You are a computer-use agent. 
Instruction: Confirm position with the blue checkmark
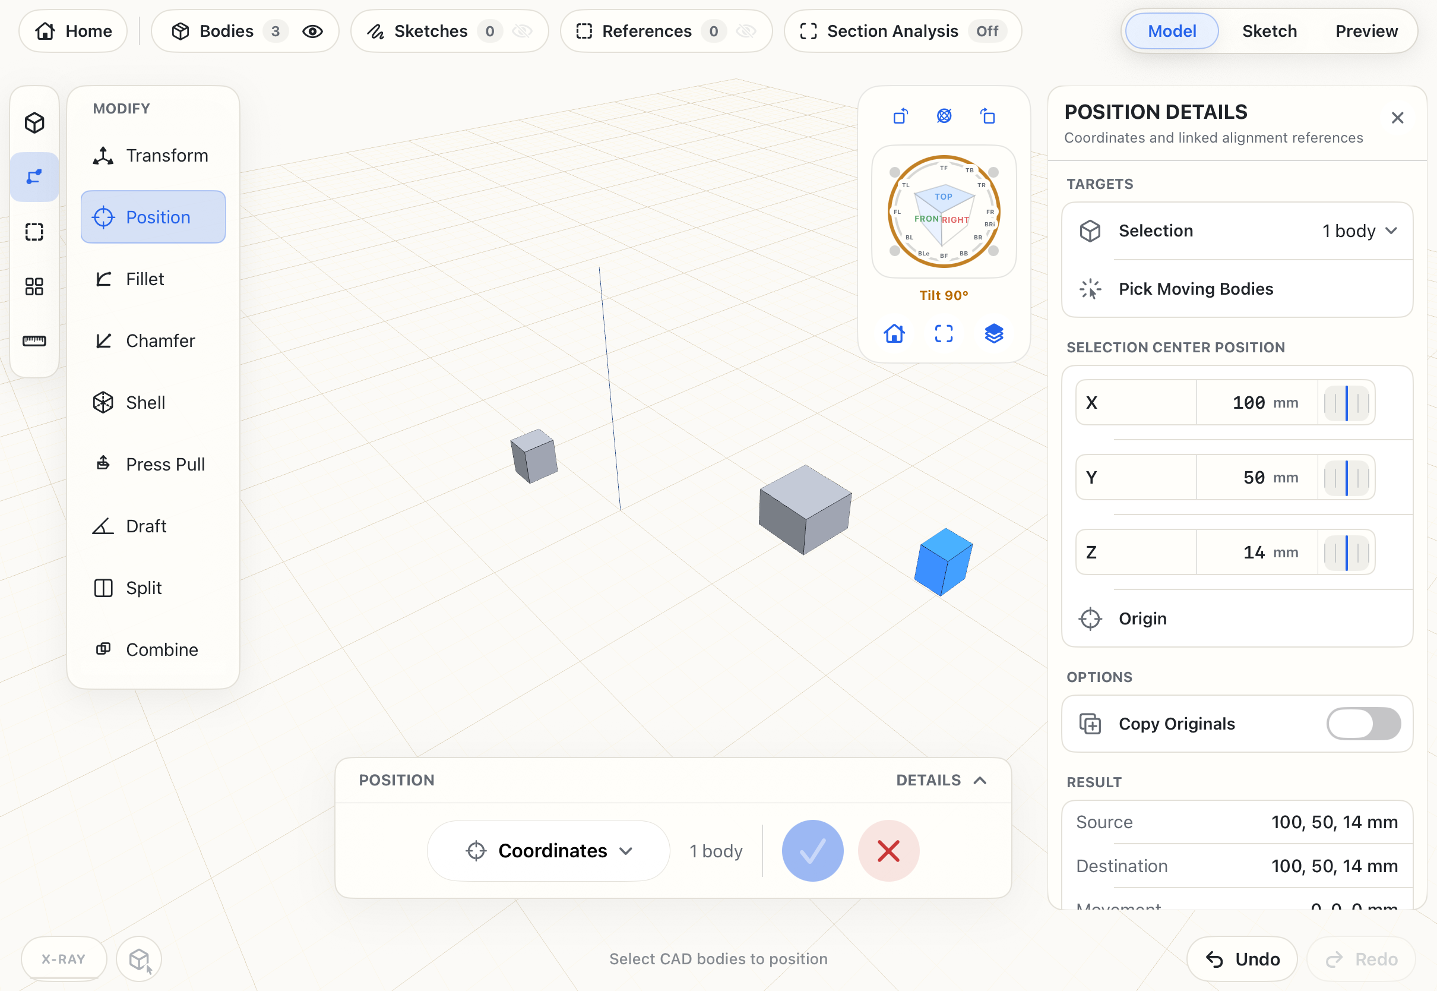tap(812, 851)
